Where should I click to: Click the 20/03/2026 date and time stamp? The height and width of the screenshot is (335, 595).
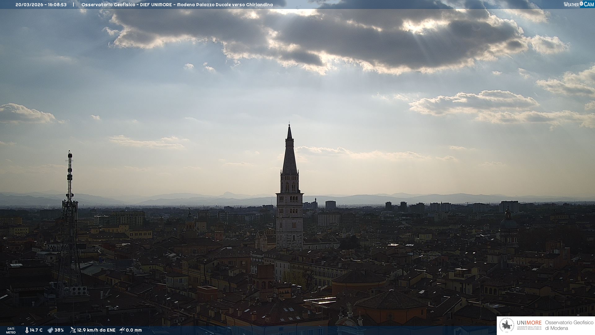41,5
